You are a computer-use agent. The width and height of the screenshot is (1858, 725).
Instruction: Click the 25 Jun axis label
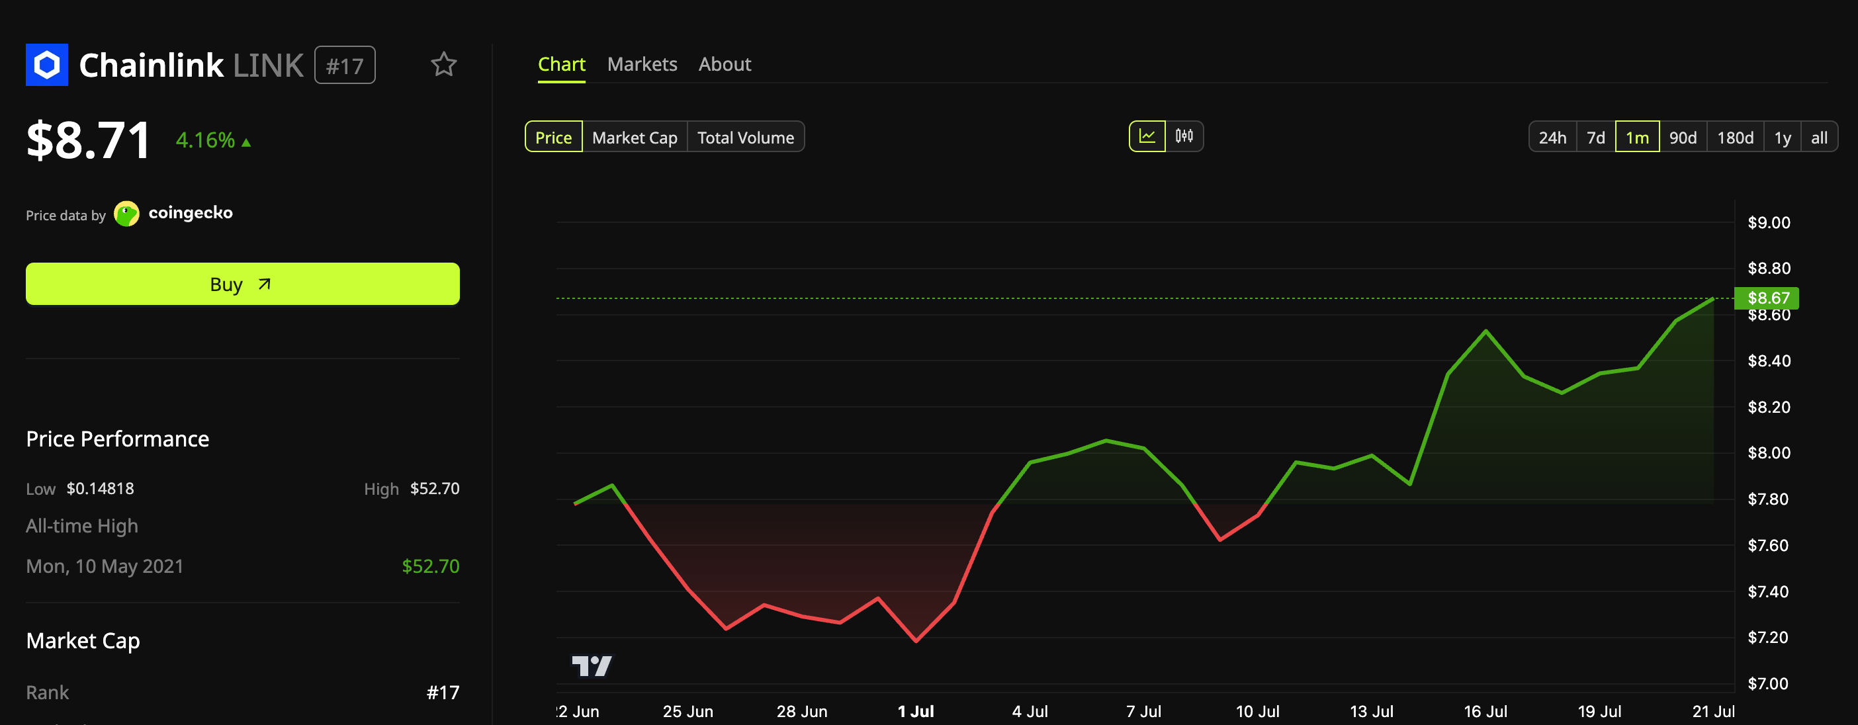(x=688, y=711)
